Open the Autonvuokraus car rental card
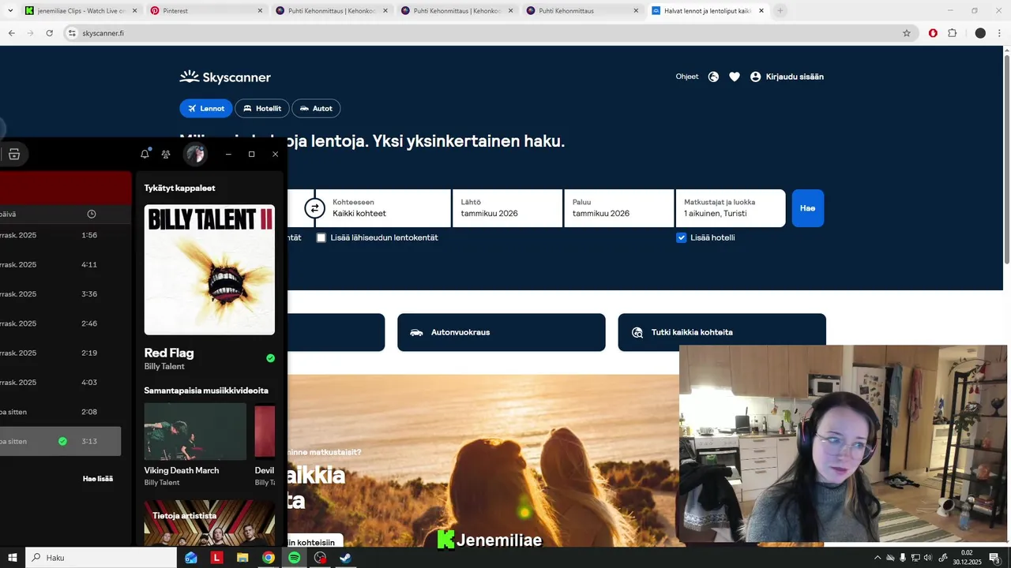 click(x=502, y=332)
